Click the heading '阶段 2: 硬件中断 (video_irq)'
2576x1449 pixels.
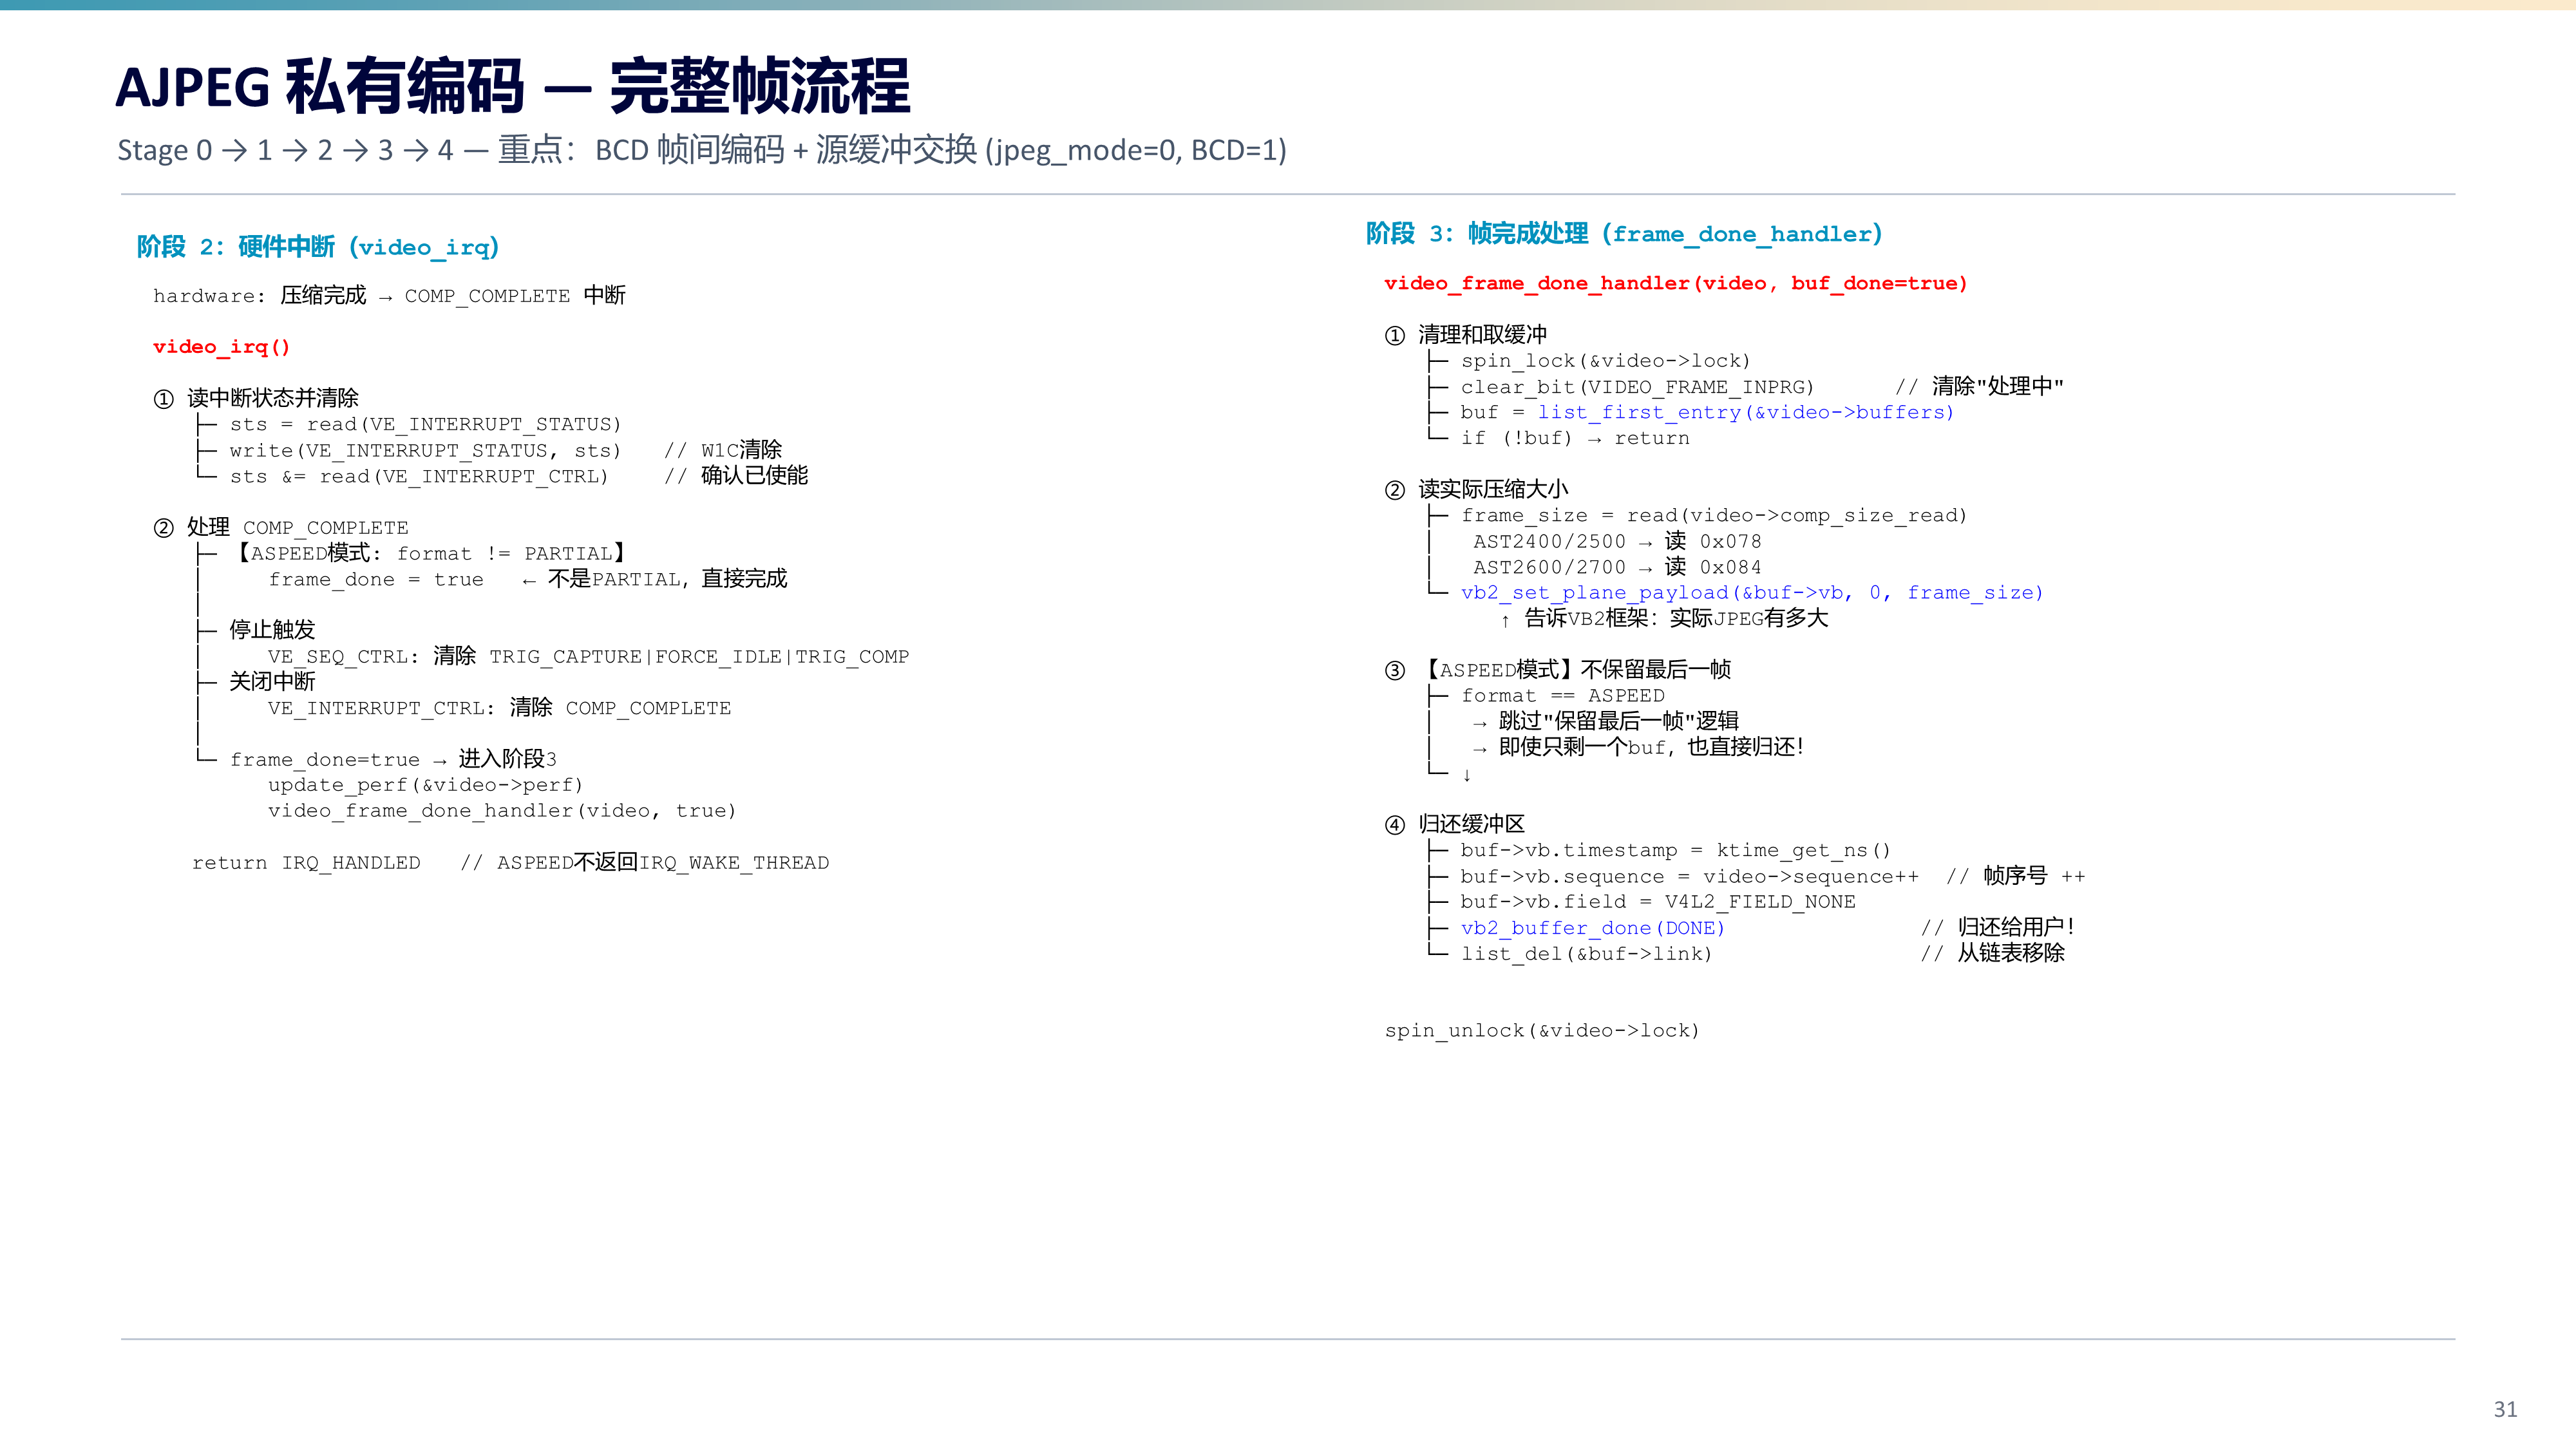318,247
